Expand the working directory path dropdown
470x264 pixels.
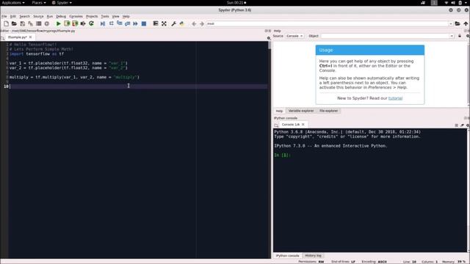[450, 23]
